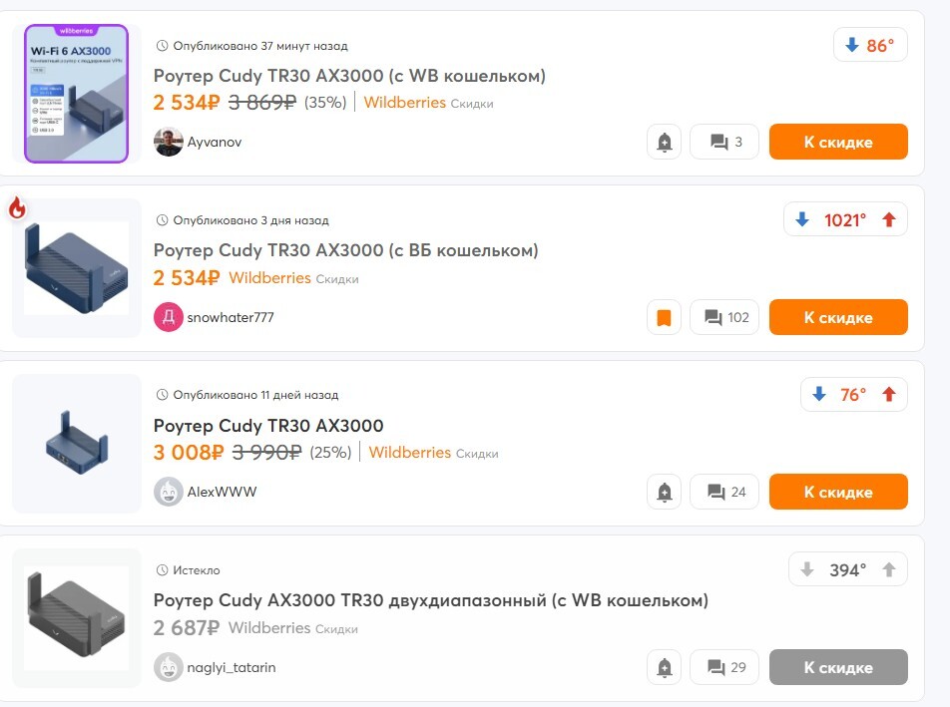Click bell icon on the expired deal

(665, 668)
